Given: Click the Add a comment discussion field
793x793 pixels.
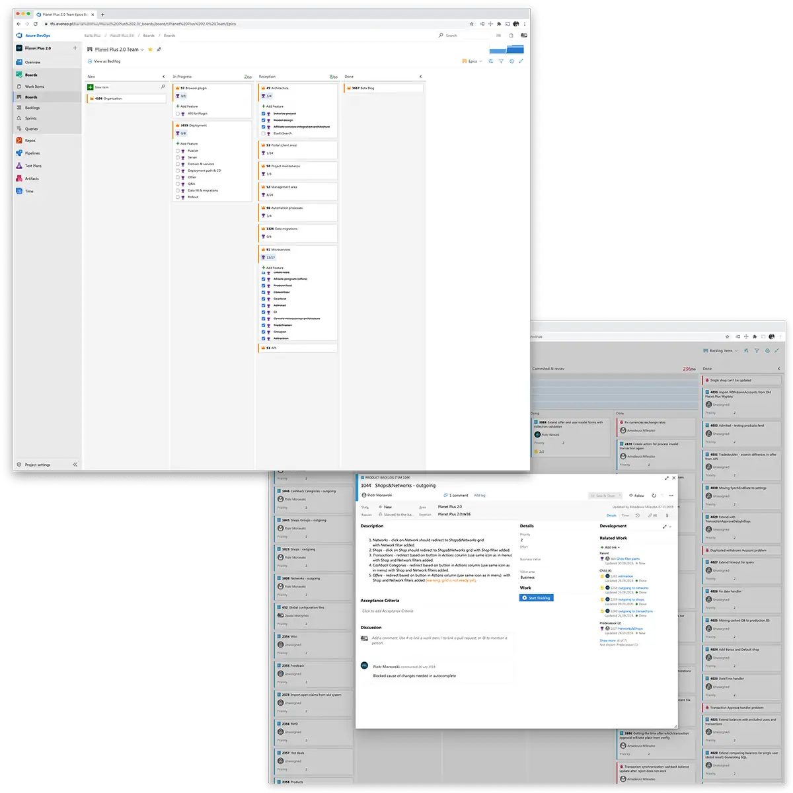Looking at the screenshot, I should pos(439,640).
